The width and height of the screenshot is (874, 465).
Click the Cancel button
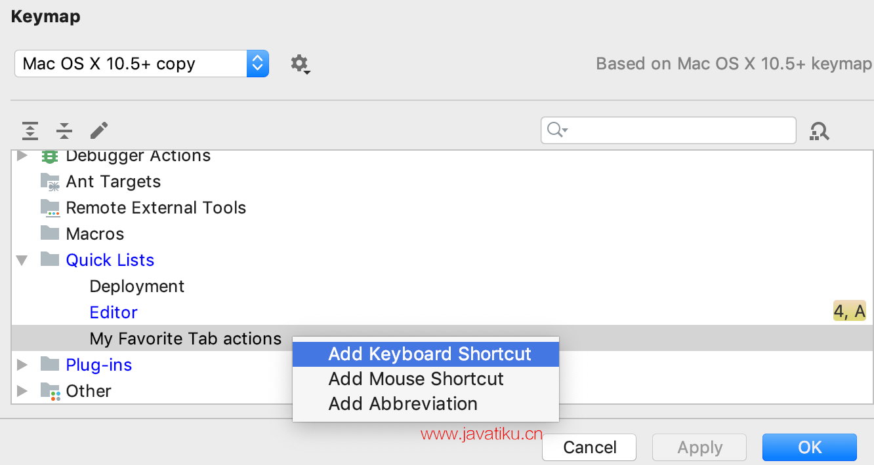[x=589, y=447]
